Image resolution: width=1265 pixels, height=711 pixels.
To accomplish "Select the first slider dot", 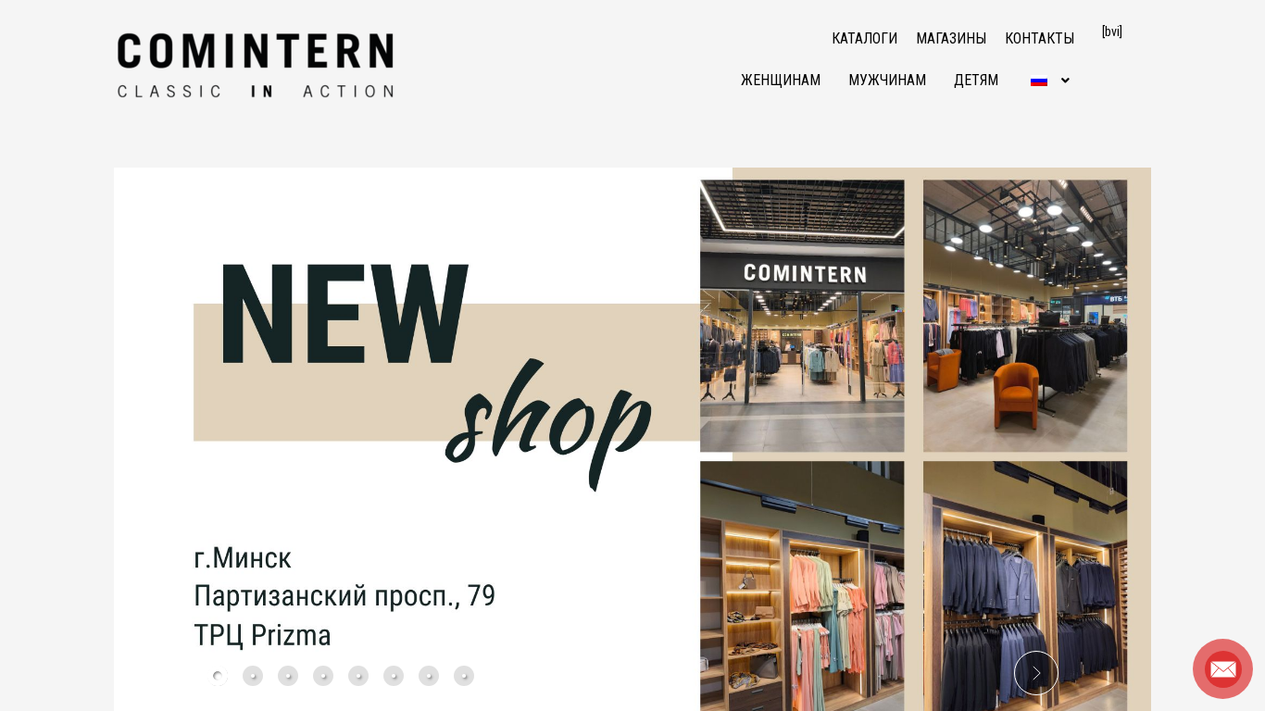I will pos(218,676).
